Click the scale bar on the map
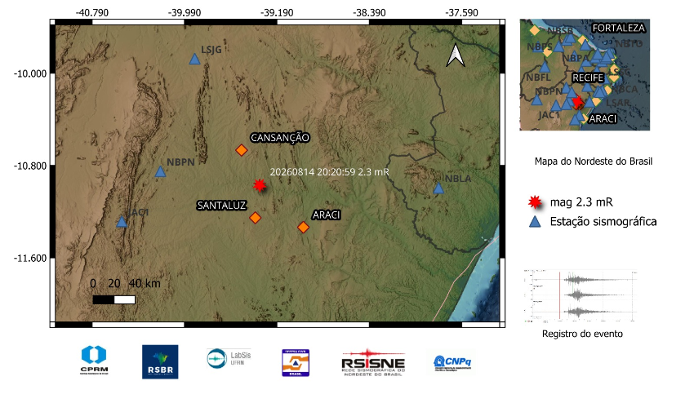Viewport: 694px width, 412px height. point(113,299)
